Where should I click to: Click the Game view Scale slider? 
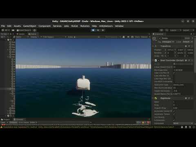tap(87, 37)
